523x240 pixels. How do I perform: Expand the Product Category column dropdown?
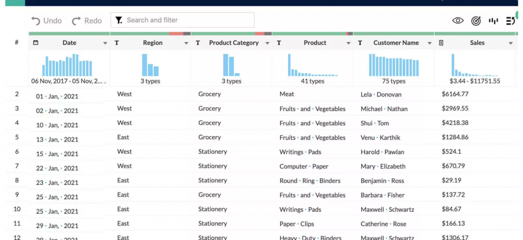coord(267,43)
